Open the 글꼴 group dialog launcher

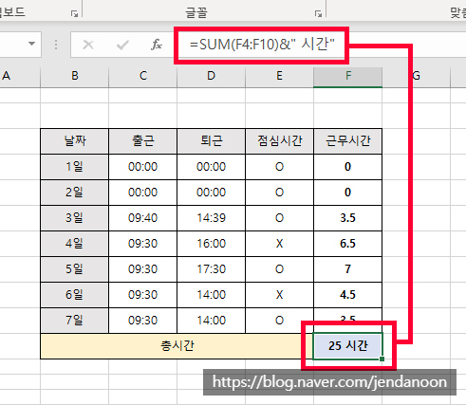point(318,13)
